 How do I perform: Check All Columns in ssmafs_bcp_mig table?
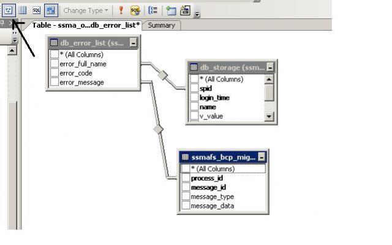tap(186, 169)
